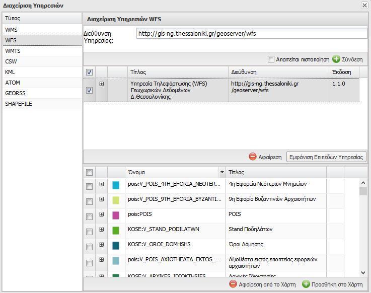Click the Αφαίρεση remove service button label
The height and width of the screenshot is (293, 371).
click(x=270, y=157)
